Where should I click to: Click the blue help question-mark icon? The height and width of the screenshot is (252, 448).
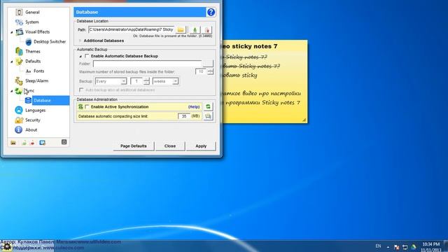point(211,13)
